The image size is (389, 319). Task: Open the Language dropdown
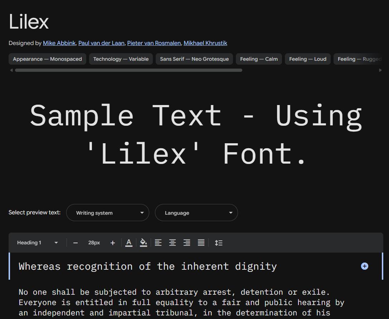pyautogui.click(x=196, y=213)
